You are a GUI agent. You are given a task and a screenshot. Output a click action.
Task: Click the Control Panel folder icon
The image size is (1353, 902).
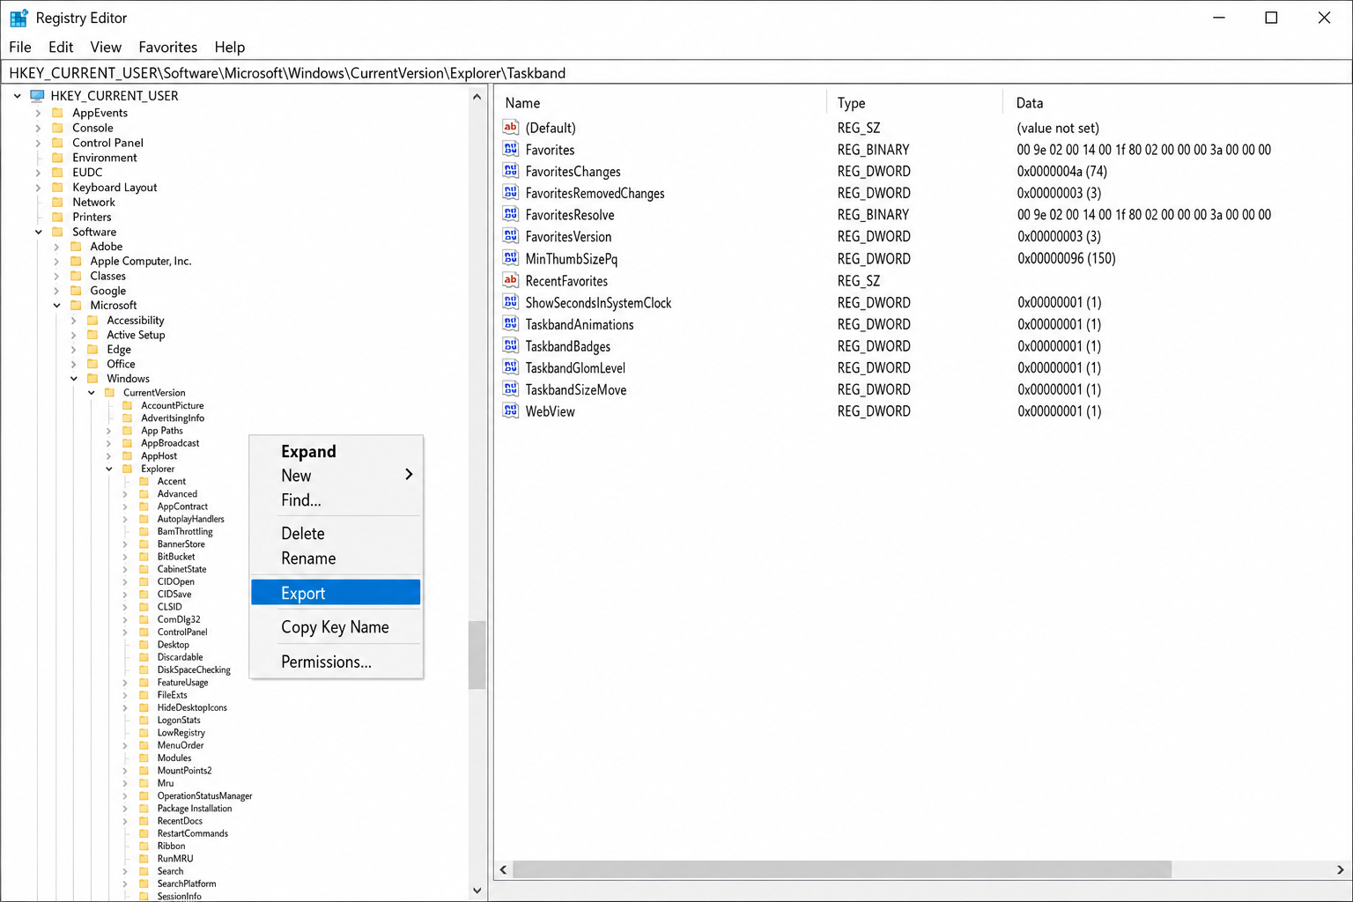coord(58,143)
